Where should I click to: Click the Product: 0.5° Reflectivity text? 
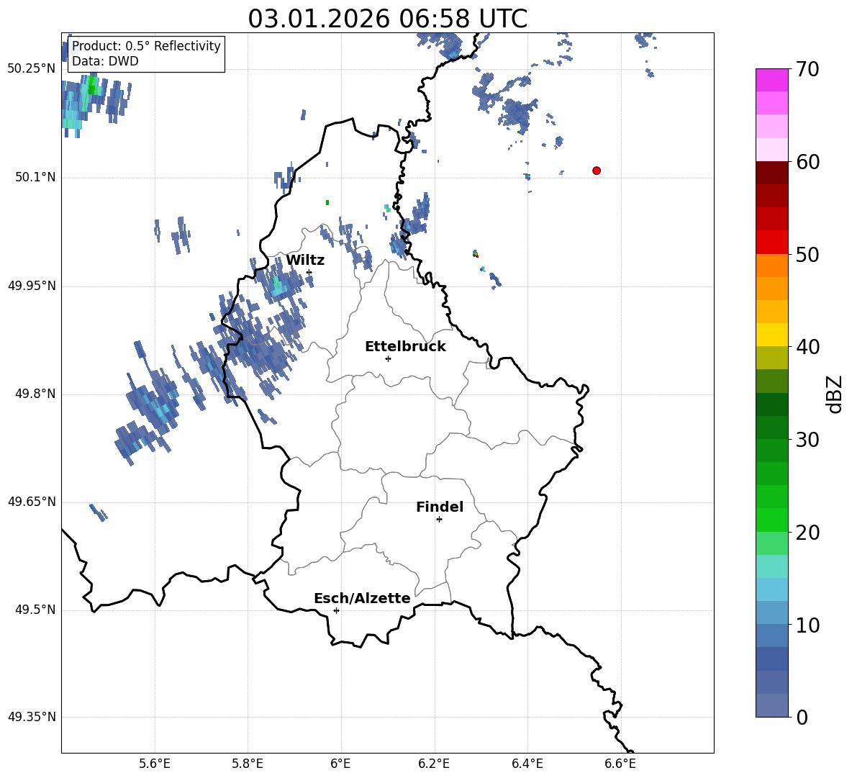pos(146,46)
